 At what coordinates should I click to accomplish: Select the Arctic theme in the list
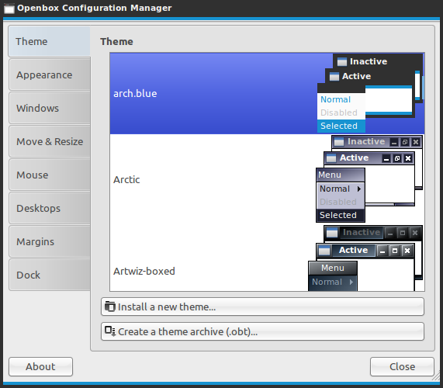[x=267, y=179]
